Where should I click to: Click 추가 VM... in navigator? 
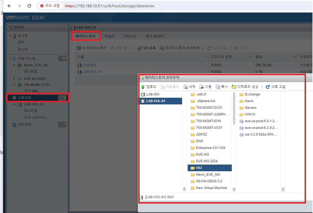tap(32, 91)
